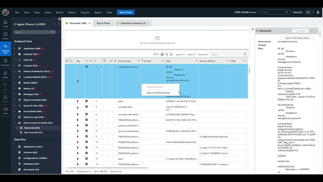Click the magnifier icon in table search box
The width and height of the screenshot is (323, 182).
[245, 54]
